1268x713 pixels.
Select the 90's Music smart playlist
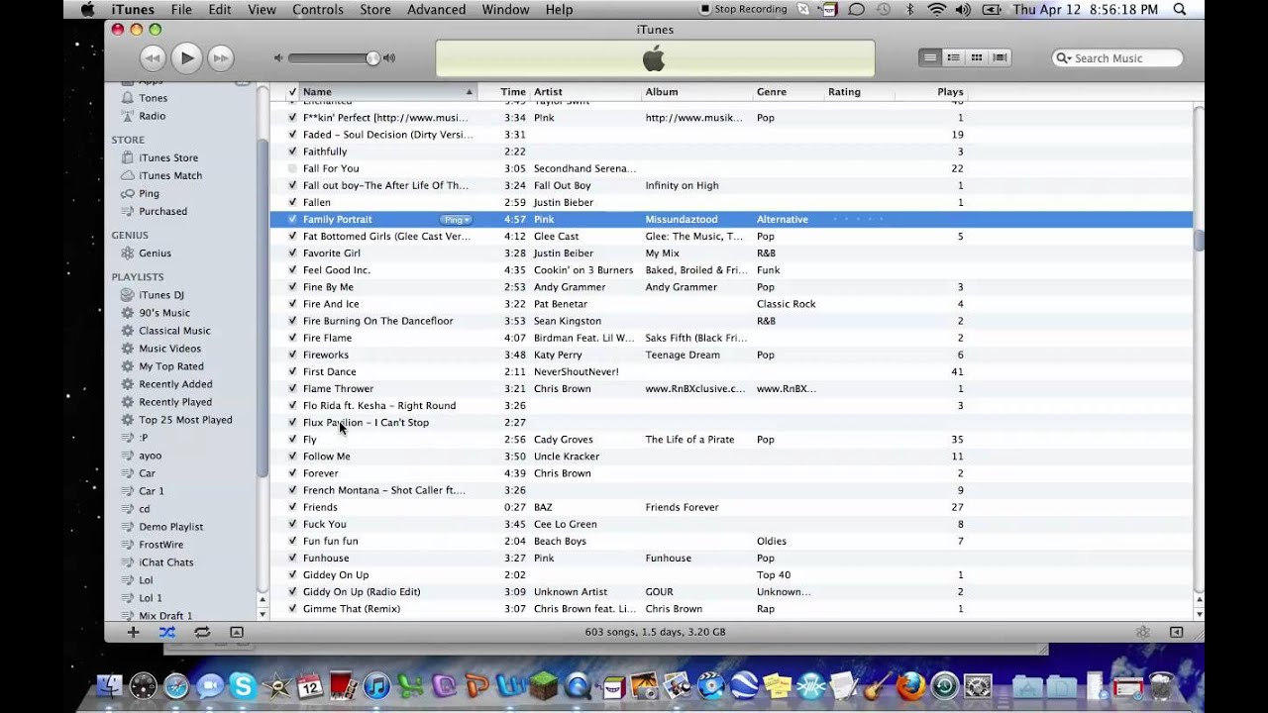[164, 313]
